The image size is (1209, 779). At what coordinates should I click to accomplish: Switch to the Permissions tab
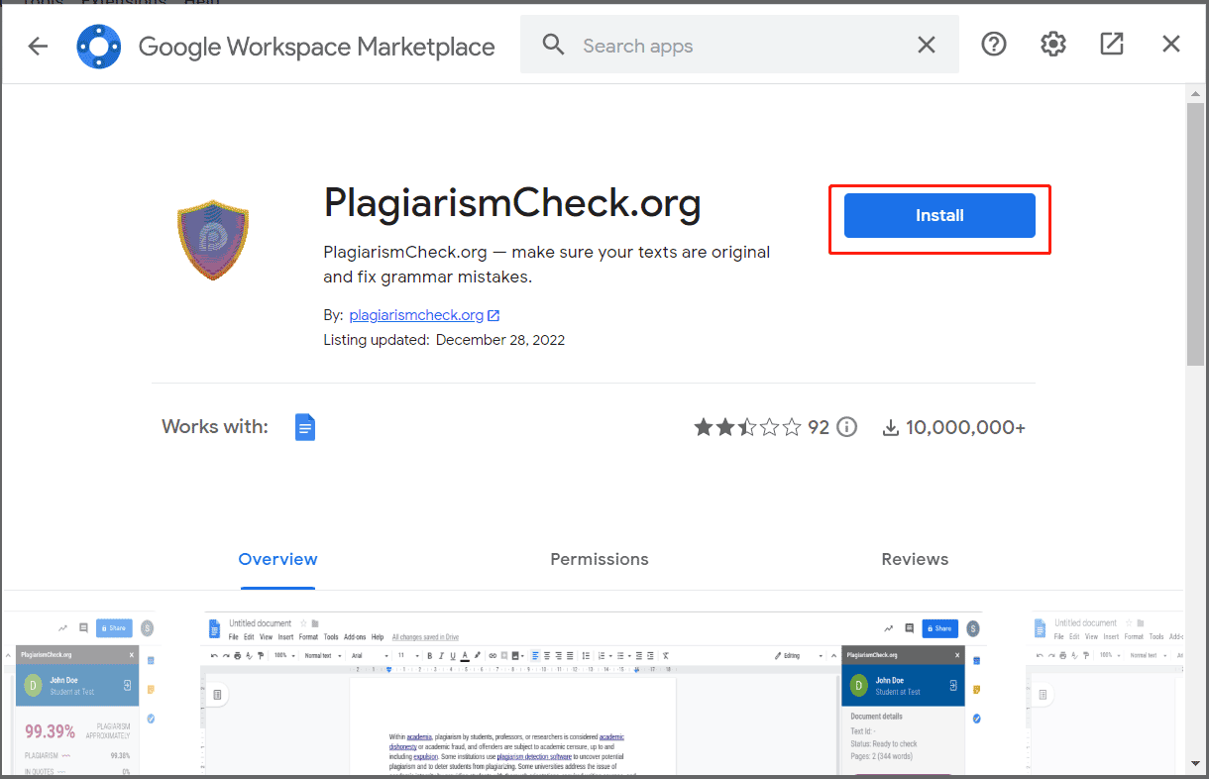pyautogui.click(x=600, y=559)
